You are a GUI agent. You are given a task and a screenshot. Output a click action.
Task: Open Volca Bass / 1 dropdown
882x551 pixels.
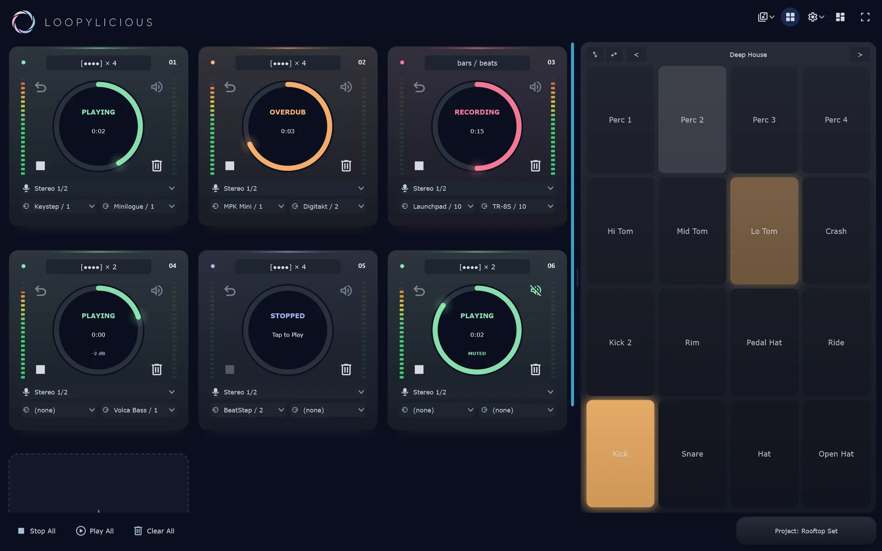point(138,410)
